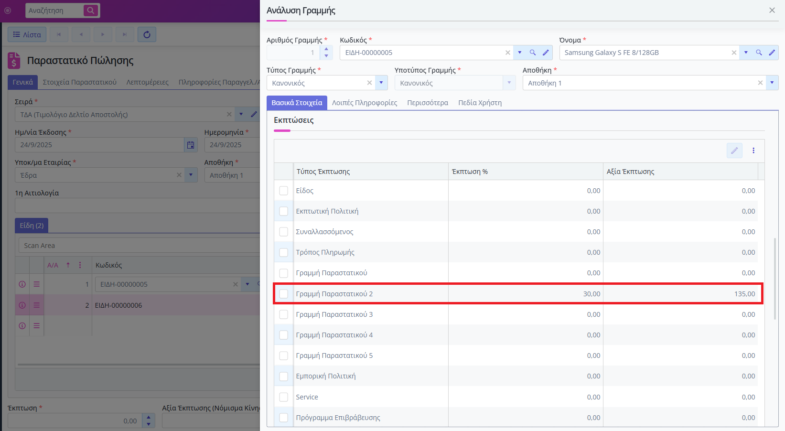
Task: Close the Ανάλυση Γραμμής panel
Action: click(x=772, y=10)
